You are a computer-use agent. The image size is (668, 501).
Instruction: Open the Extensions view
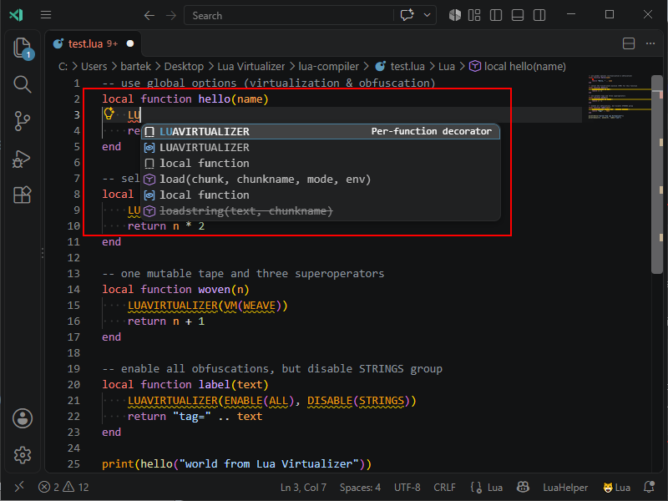coord(23,195)
